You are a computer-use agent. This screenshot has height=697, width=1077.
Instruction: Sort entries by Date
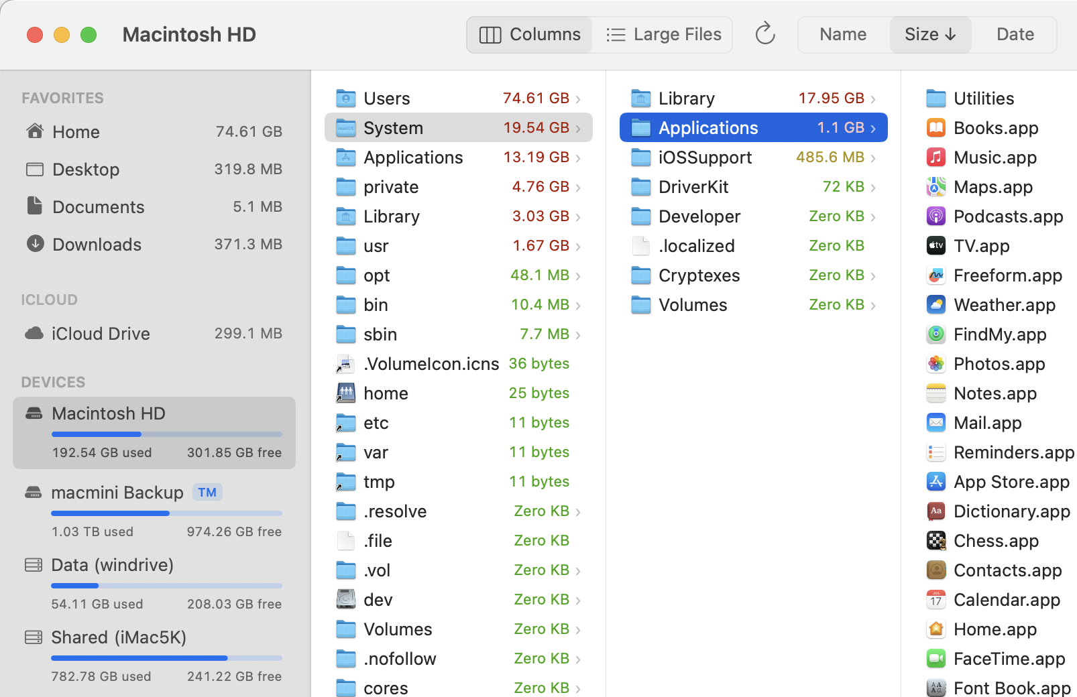click(1015, 34)
